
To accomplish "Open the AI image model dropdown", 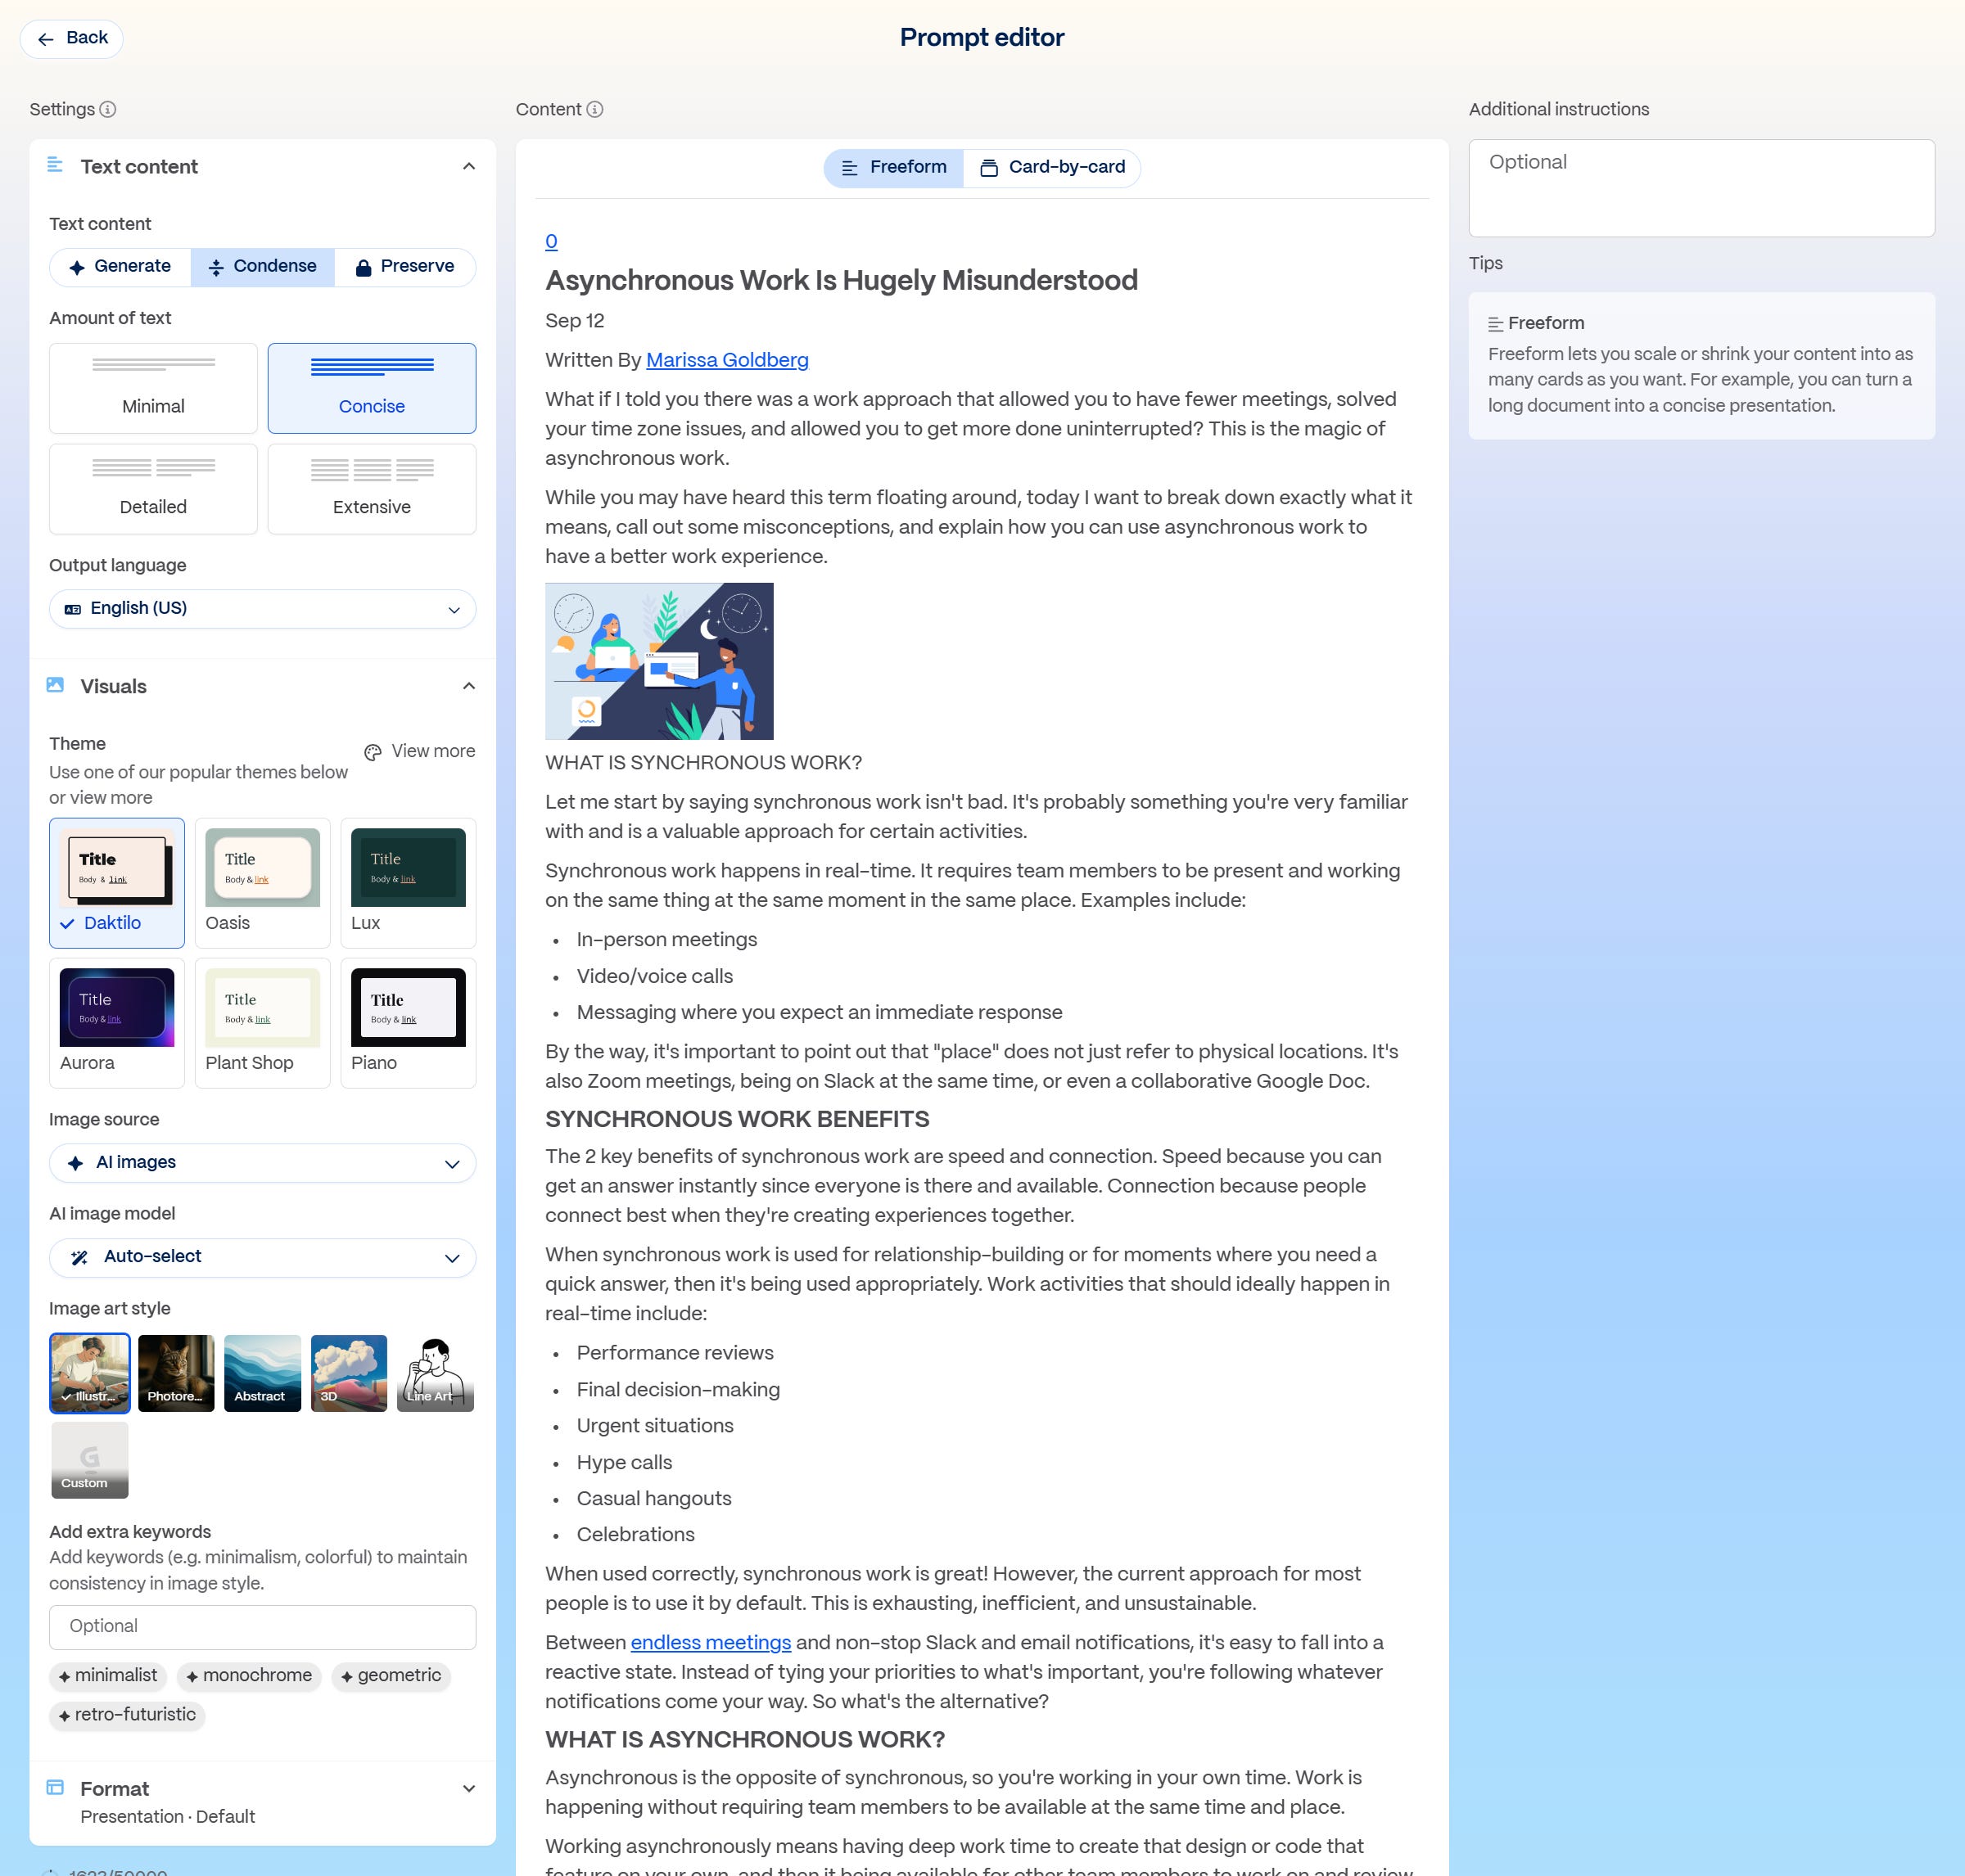I will pos(262,1257).
